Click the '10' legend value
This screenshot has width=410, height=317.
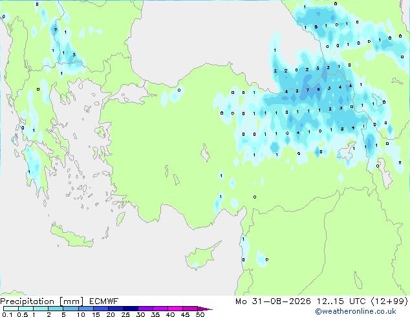coord(81,314)
